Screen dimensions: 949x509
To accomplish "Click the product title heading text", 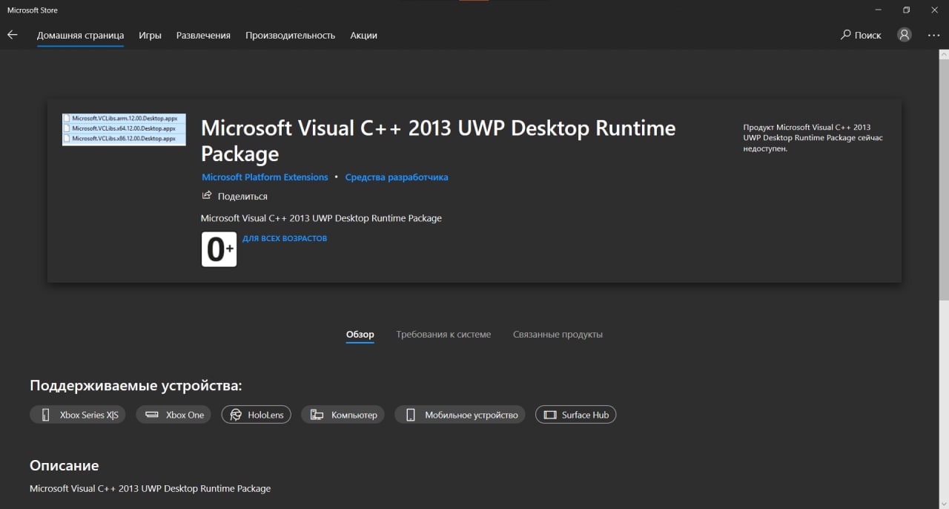I will point(438,141).
